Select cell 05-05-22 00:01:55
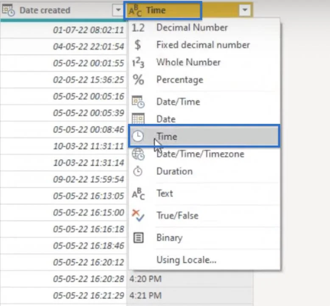The width and height of the screenshot is (330, 306). coord(63,63)
